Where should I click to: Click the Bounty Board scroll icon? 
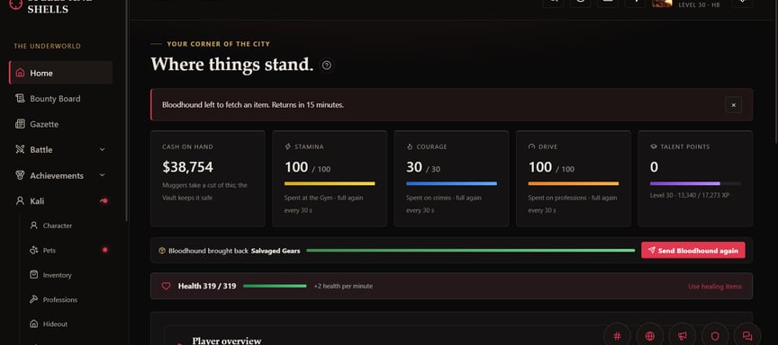tap(20, 99)
